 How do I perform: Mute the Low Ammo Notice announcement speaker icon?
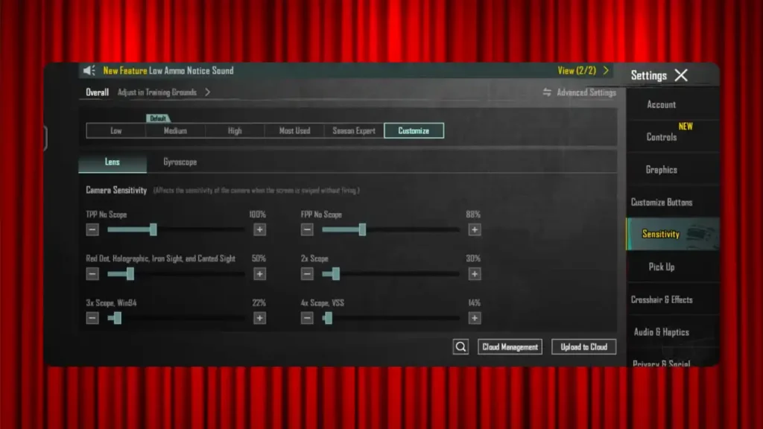(x=89, y=70)
